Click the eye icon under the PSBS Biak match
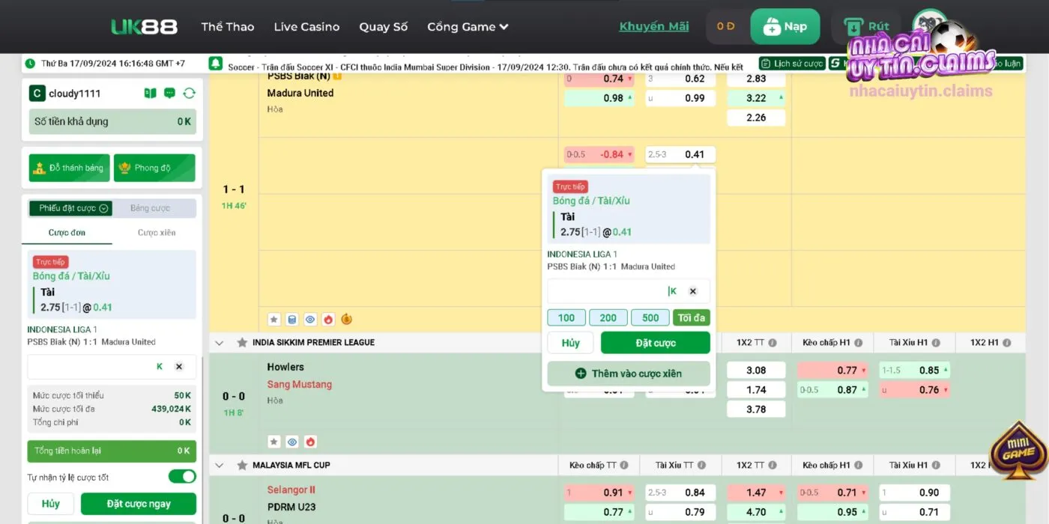Image resolution: width=1049 pixels, height=524 pixels. pyautogui.click(x=310, y=320)
